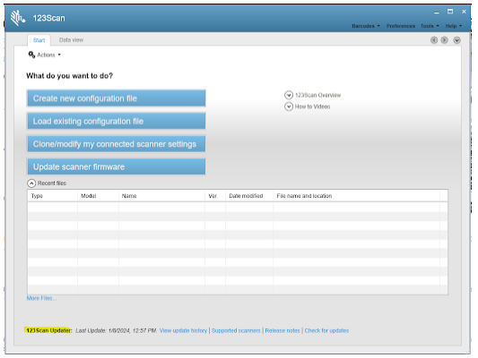Click the Zebra logo icon in title bar
This screenshot has width=478, height=358.
click(x=17, y=18)
